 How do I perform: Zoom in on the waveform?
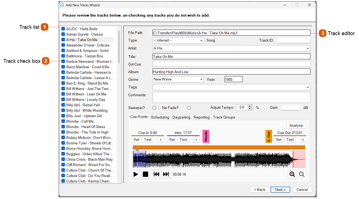point(292,174)
